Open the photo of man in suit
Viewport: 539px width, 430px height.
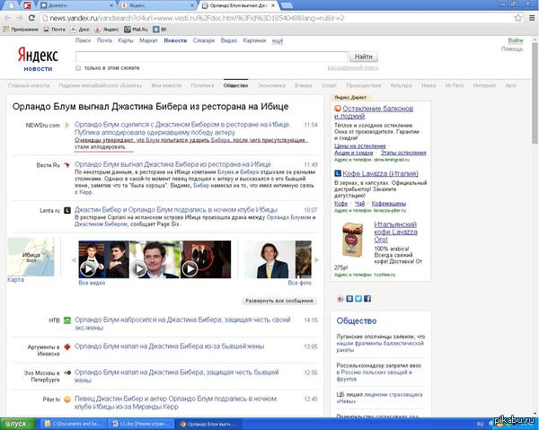point(269,259)
